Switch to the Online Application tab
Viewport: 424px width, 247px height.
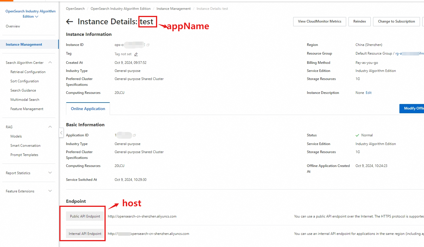pos(88,109)
